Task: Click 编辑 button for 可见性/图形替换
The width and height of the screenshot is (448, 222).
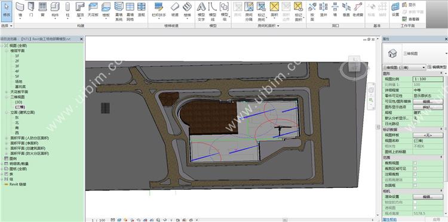Action: point(428,101)
